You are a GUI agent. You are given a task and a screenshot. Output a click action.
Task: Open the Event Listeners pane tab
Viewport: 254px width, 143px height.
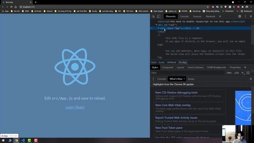coord(196,68)
